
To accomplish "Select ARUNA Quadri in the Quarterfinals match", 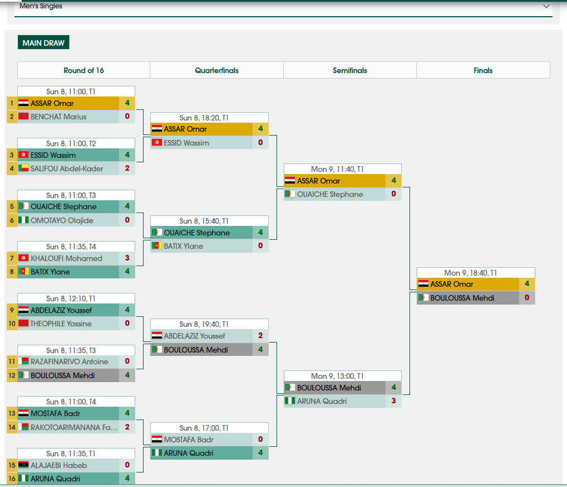I will (x=188, y=453).
